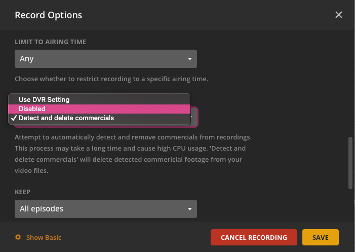Click the partly hidden dropdown arrow behind the menu

click(x=192, y=118)
